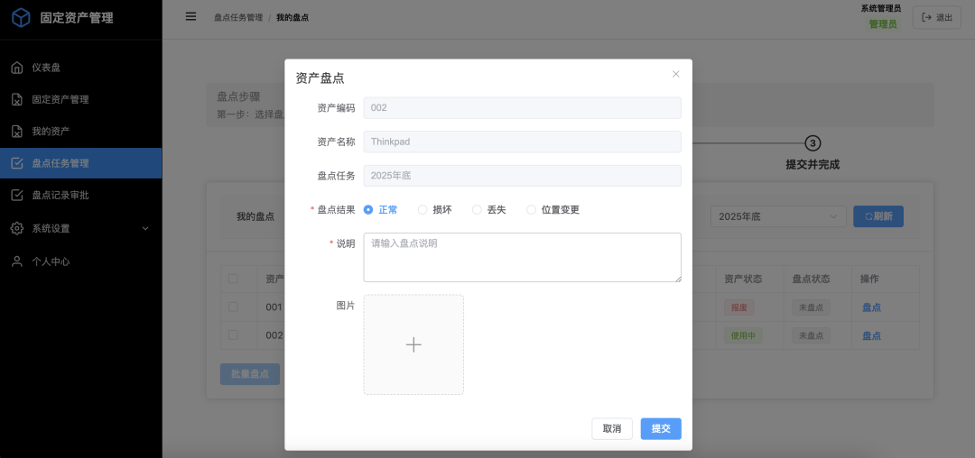This screenshot has width=975, height=458.
Task: Click the checklist icon beside 盘点记录审批
Action: [17, 196]
